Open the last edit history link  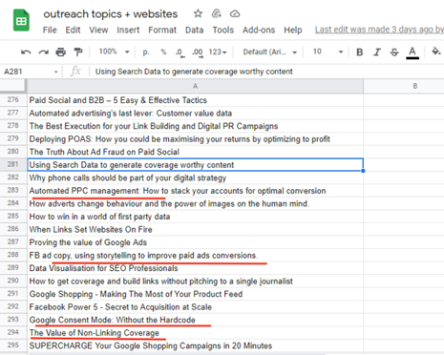tap(379, 30)
